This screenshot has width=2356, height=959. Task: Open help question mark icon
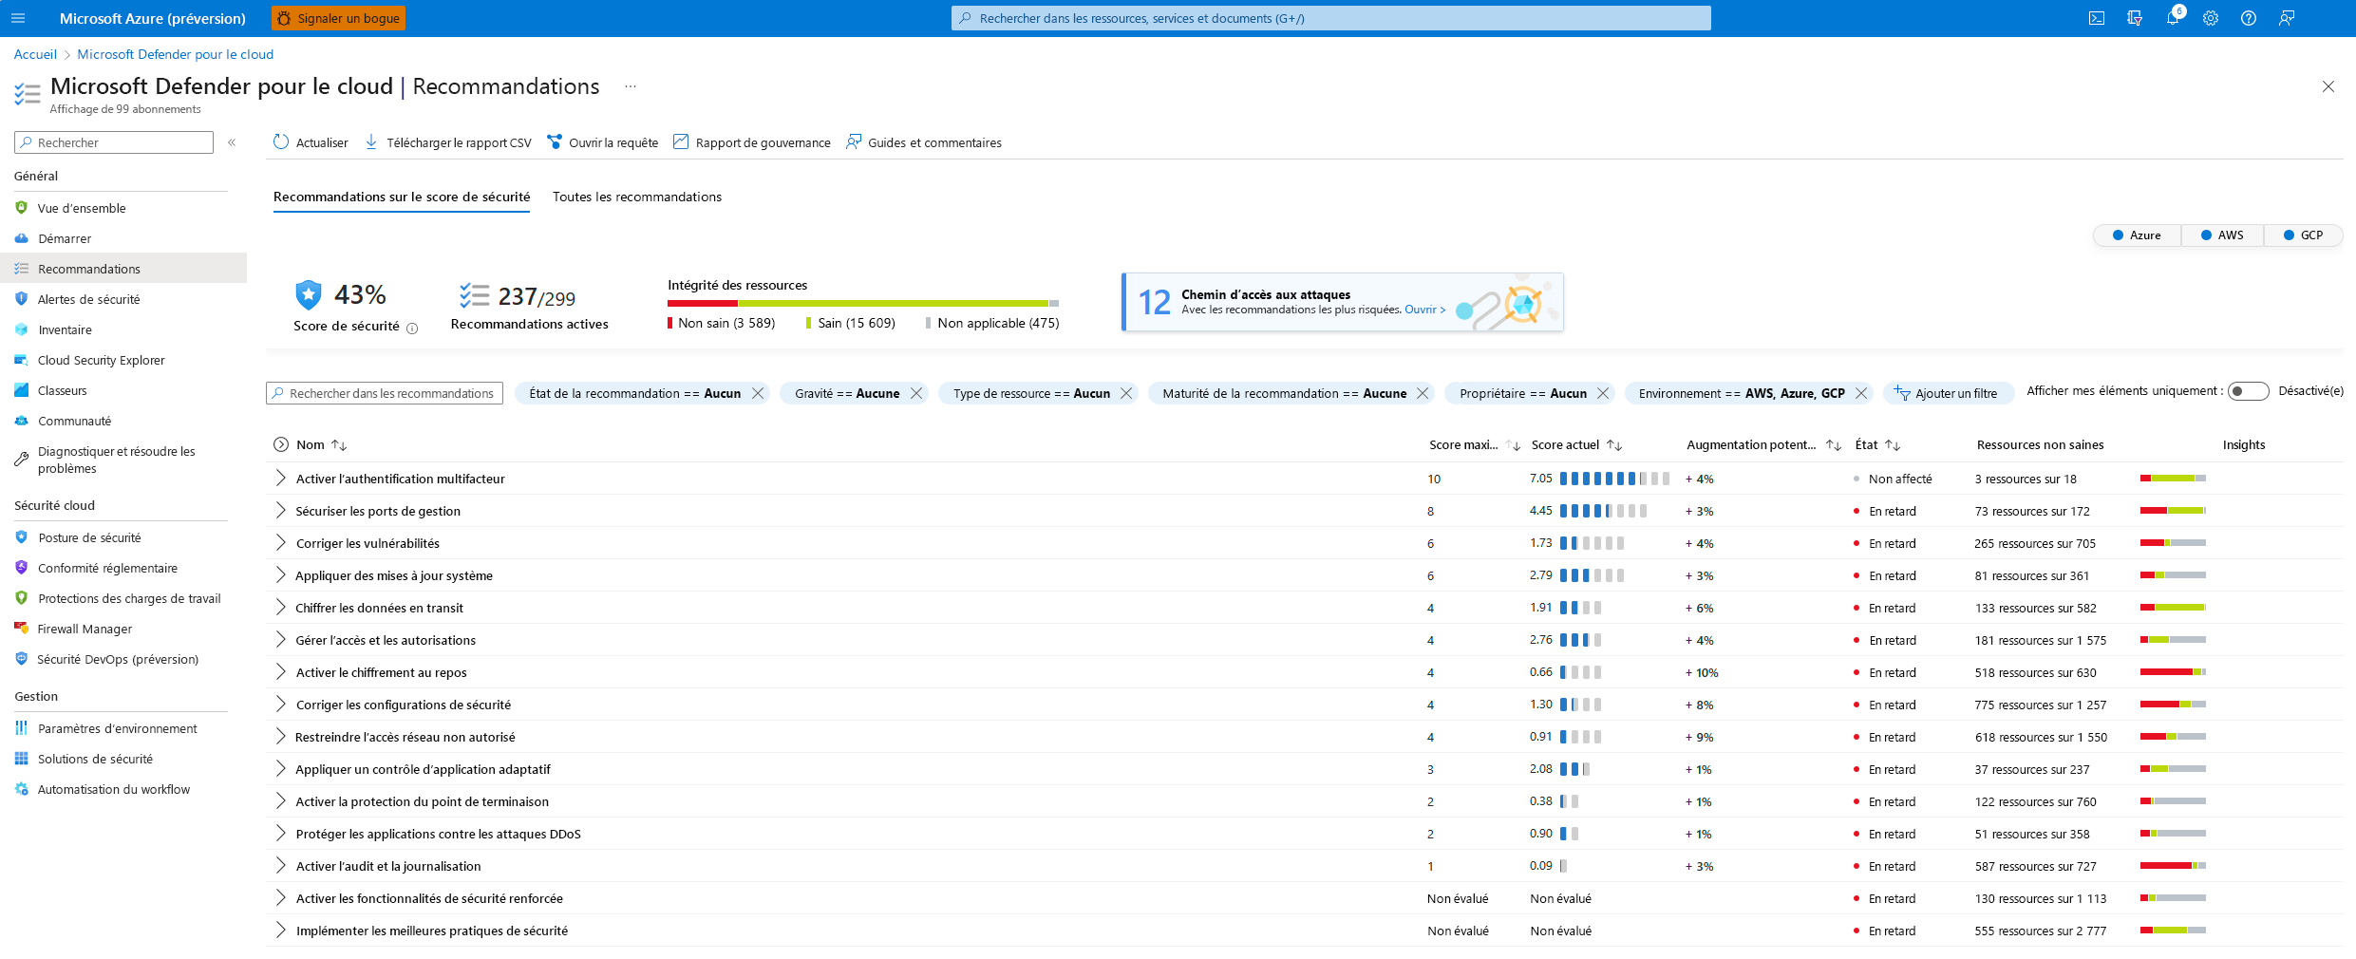click(x=2249, y=18)
